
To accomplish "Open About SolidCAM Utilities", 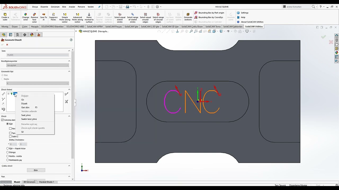I will pos(250,22).
